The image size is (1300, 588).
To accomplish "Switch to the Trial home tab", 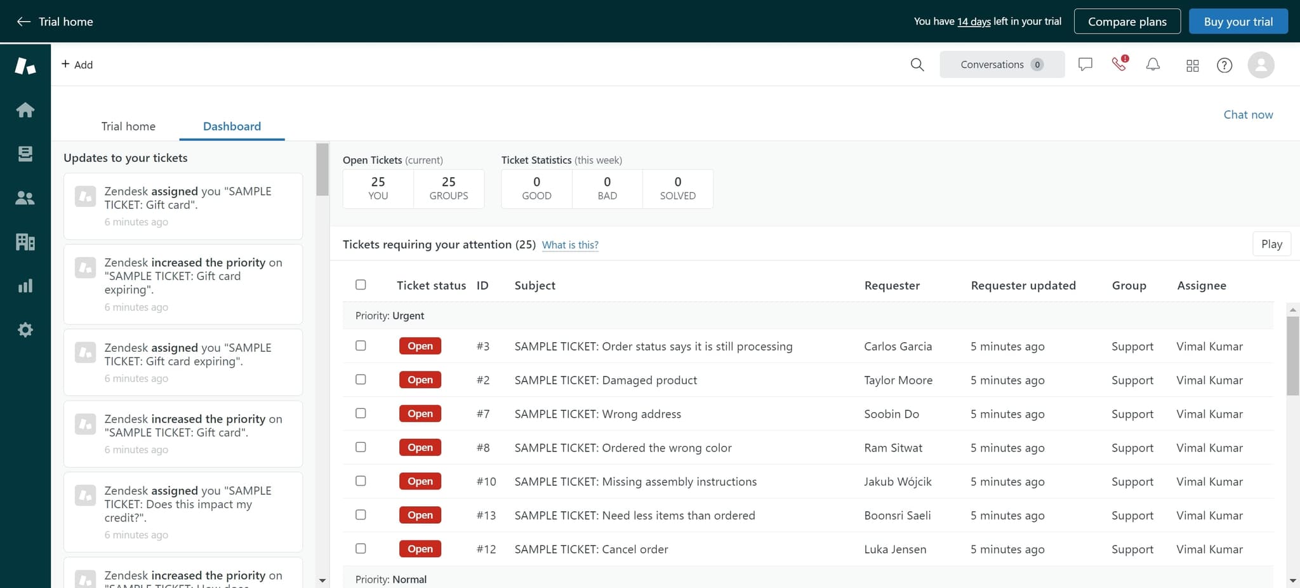I will coord(128,126).
